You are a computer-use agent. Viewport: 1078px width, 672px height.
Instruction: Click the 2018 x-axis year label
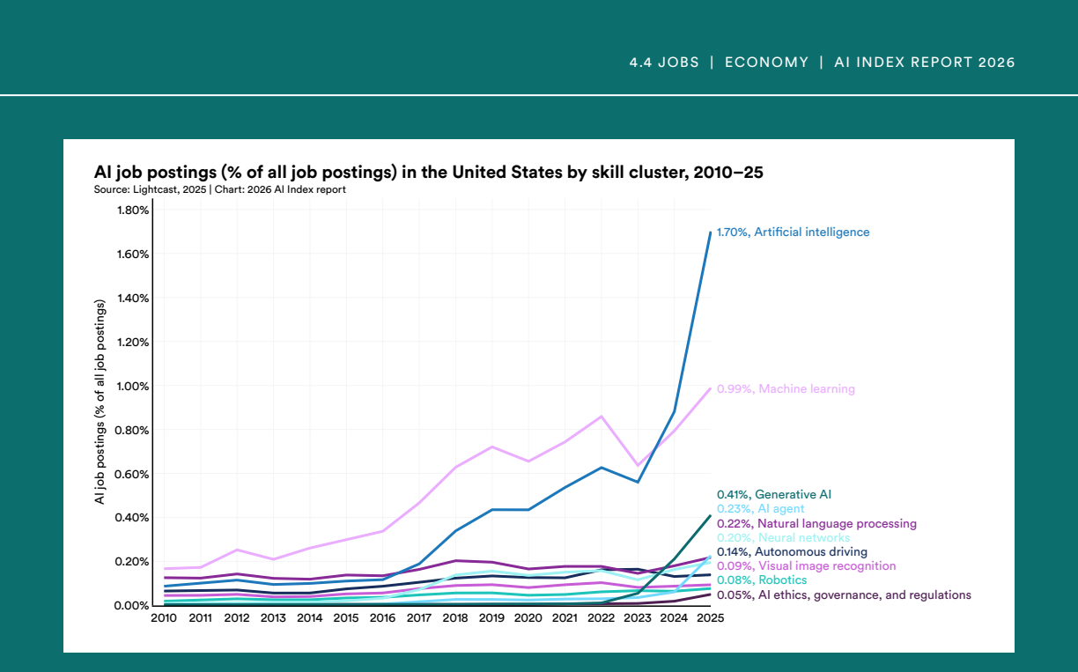point(455,618)
